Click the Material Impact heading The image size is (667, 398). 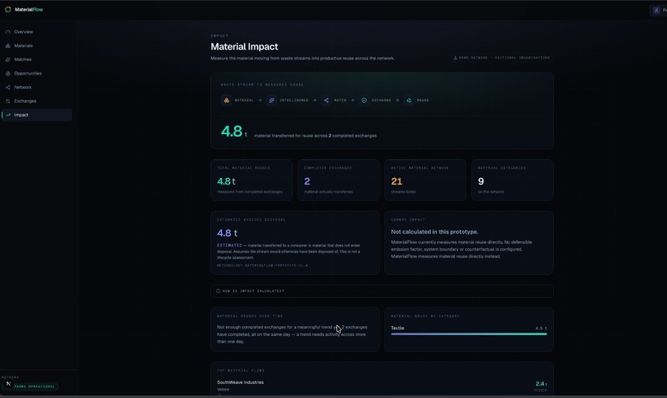click(244, 47)
